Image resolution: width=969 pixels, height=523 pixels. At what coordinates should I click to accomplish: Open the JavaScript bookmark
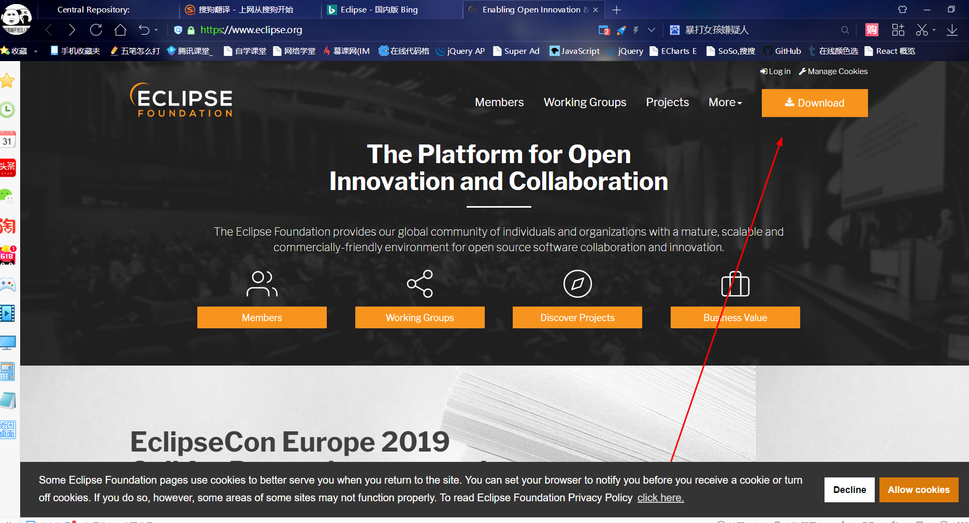[x=574, y=51]
